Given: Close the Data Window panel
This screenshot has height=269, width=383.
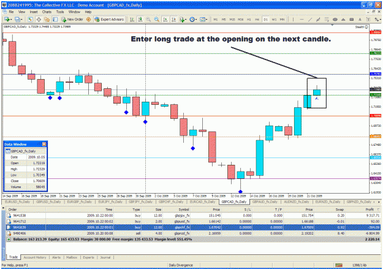Looking at the screenshot, I should (44, 144).
